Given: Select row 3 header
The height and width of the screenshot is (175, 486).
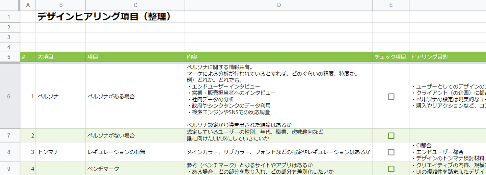Looking at the screenshot, I should point(10,37).
